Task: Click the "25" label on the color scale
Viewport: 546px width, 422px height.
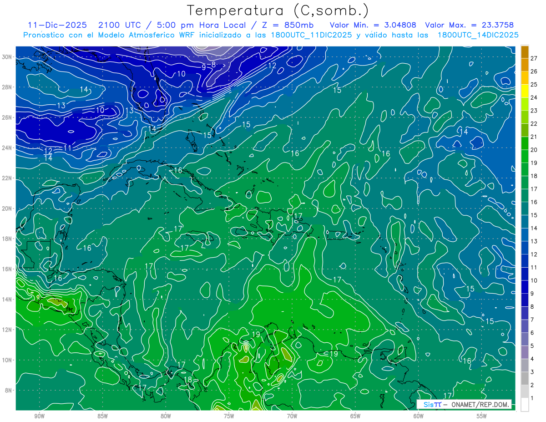Action: click(534, 85)
